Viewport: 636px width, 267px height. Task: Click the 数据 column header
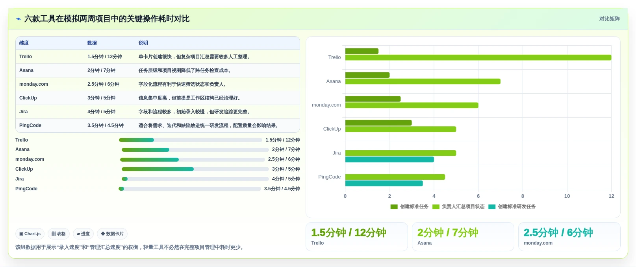click(92, 43)
